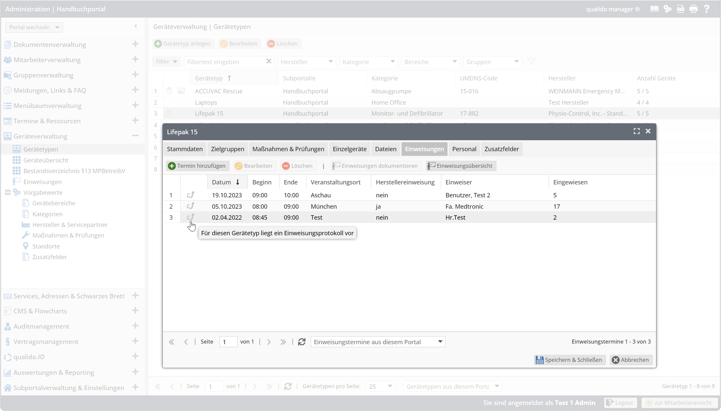Viewport: 721px width, 411px height.
Task: Click Gerätetyp anlegen button
Action: click(183, 44)
